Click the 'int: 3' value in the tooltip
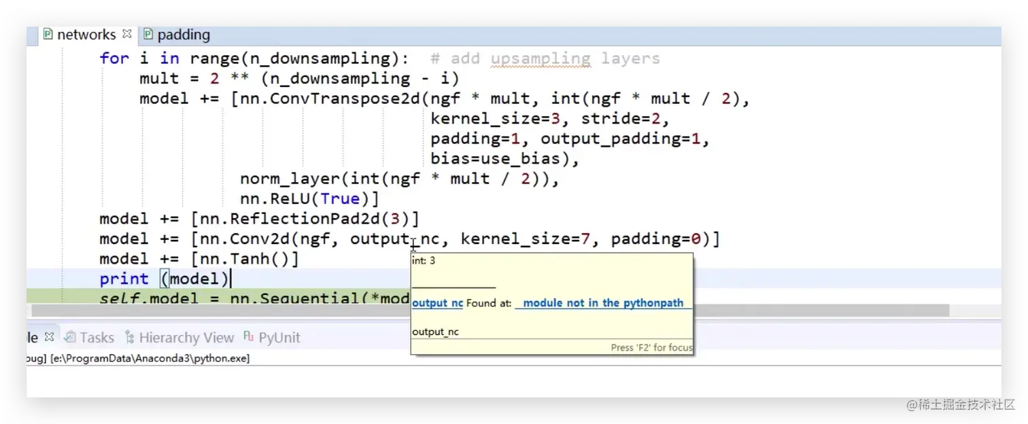The width and height of the screenshot is (1028, 424). coord(424,261)
